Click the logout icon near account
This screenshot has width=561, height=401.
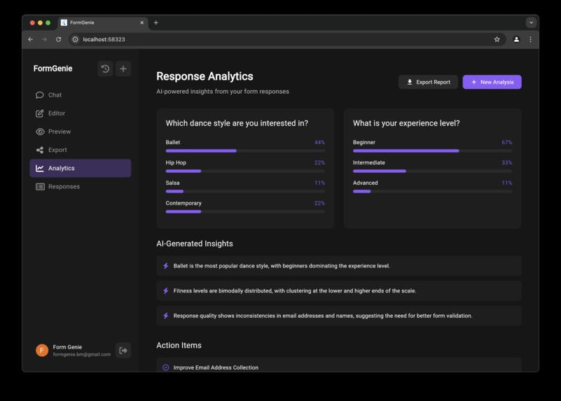(x=123, y=350)
